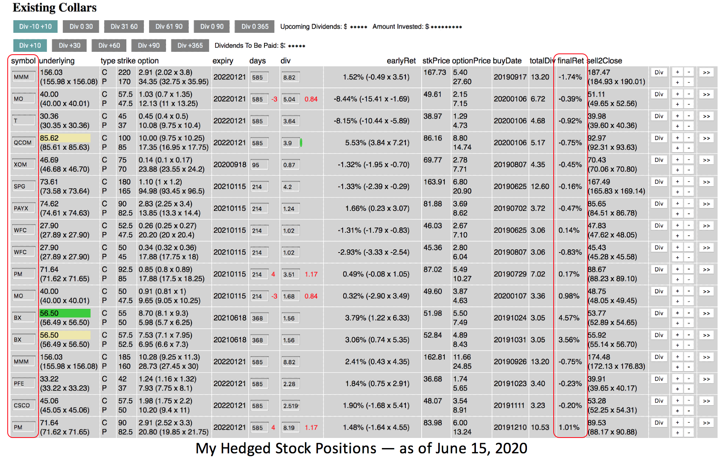This screenshot has height=459, width=725.
Task: Click the Div button in the CSCO row
Action: [x=659, y=401]
